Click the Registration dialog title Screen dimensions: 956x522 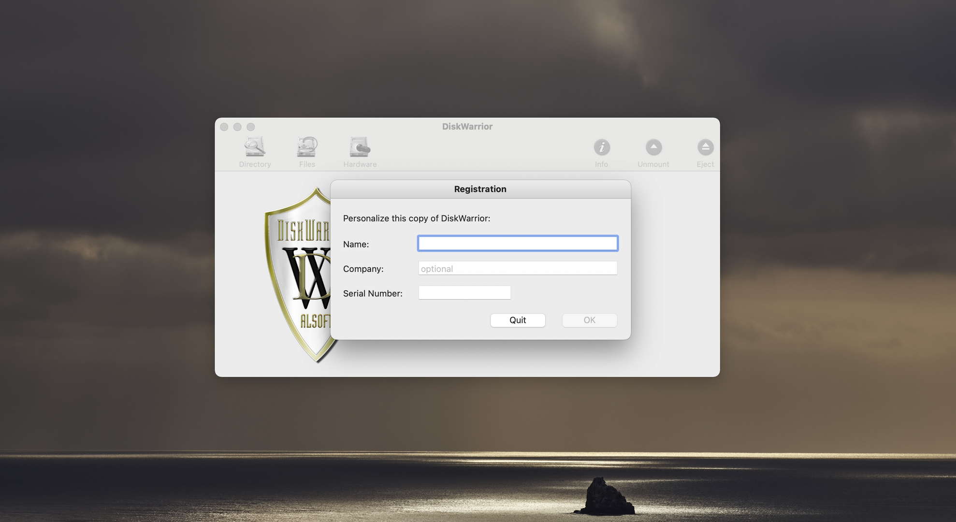[480, 189]
